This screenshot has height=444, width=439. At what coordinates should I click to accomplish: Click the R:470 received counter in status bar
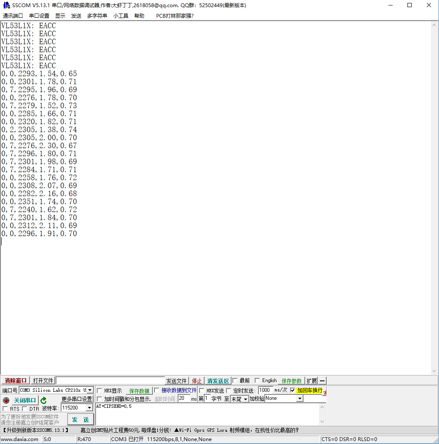84,439
